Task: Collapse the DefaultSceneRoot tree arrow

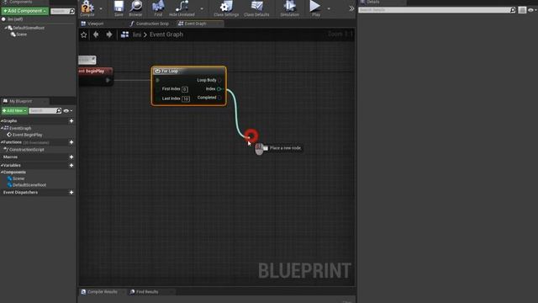Action: tap(6, 28)
